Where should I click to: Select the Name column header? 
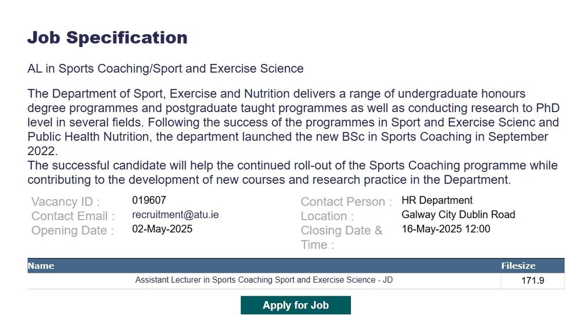point(41,265)
